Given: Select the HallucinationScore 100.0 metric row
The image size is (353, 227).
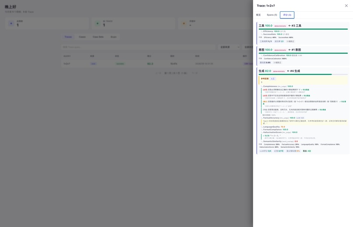Looking at the screenshot, I should click(x=280, y=132).
